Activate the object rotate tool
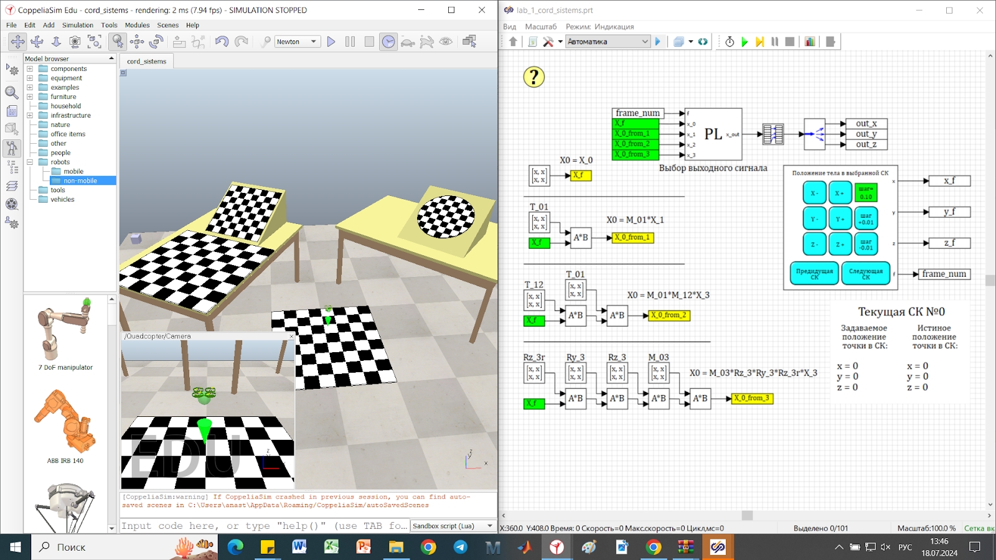This screenshot has width=996, height=560. point(156,42)
